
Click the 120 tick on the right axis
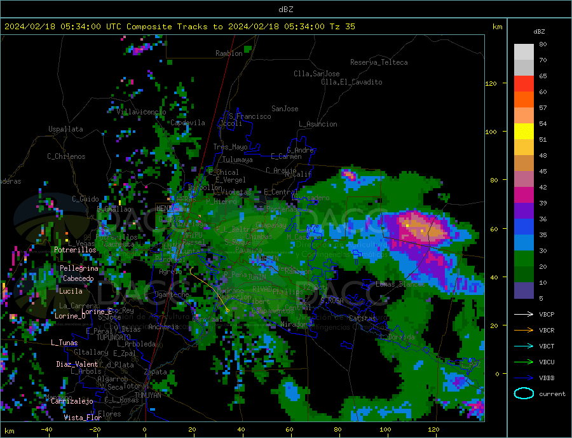pyautogui.click(x=491, y=83)
